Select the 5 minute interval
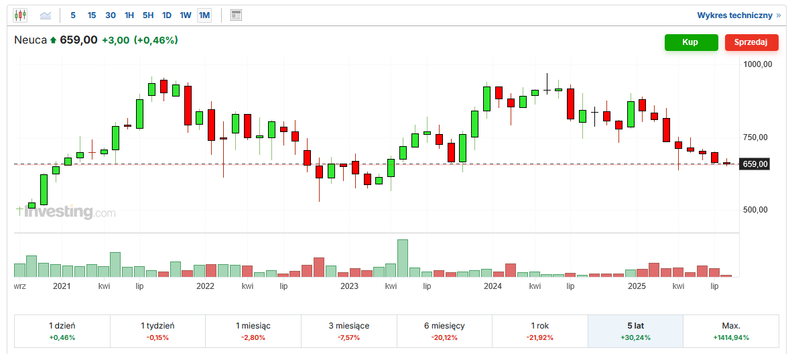The image size is (788, 354). 73,15
